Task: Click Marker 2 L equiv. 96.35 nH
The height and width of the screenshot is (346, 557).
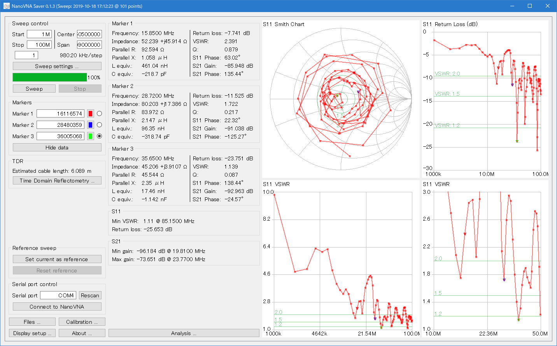Action: tap(153, 128)
